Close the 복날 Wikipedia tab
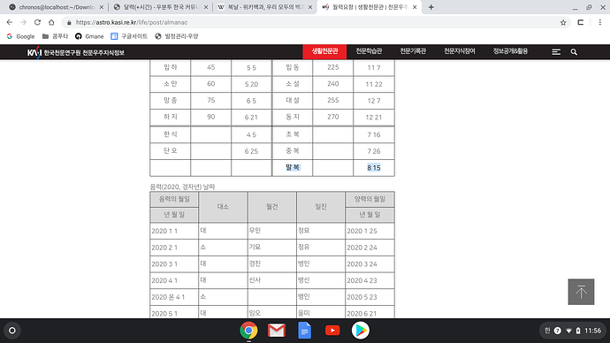 [310, 7]
